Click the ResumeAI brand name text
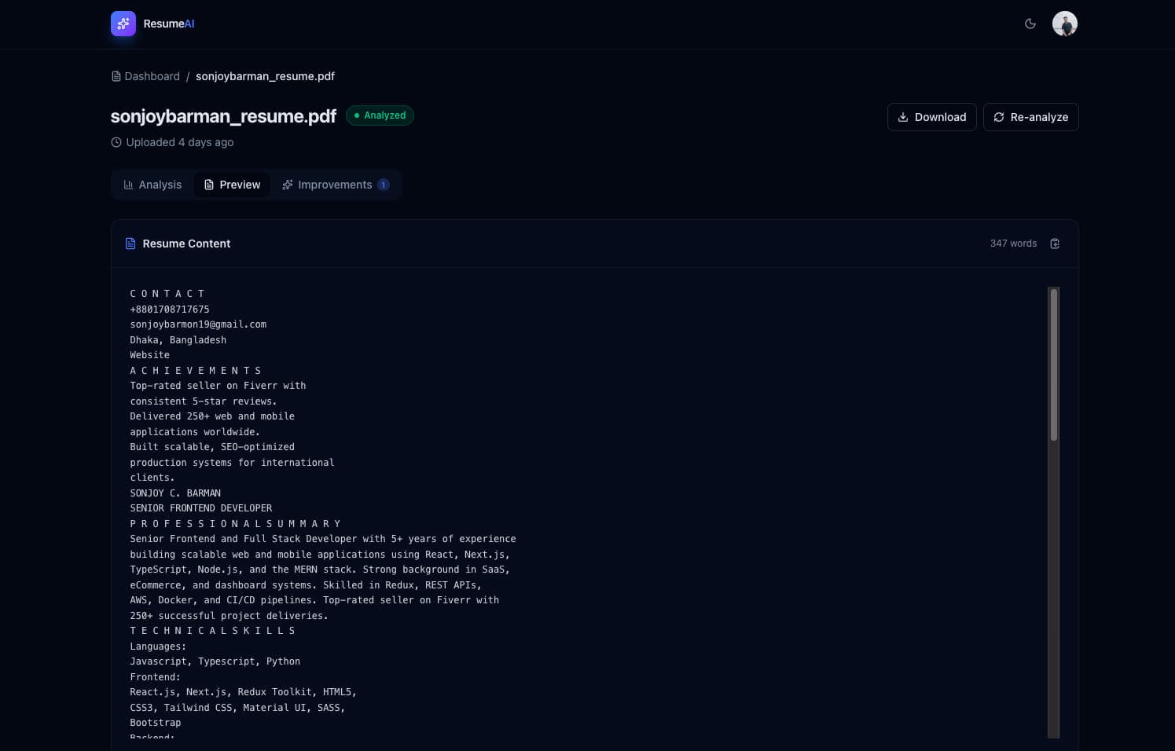The image size is (1175, 751). [x=168, y=24]
